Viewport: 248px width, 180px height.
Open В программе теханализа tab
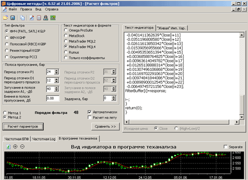[x=78, y=138]
